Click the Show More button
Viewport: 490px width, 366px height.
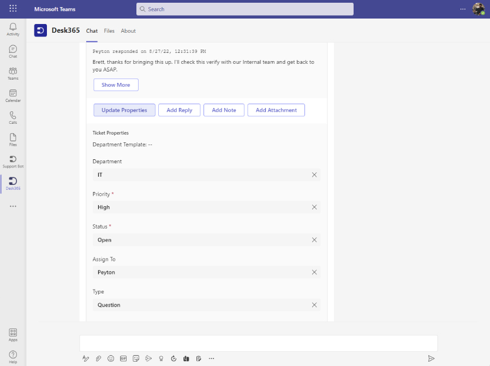tap(116, 85)
